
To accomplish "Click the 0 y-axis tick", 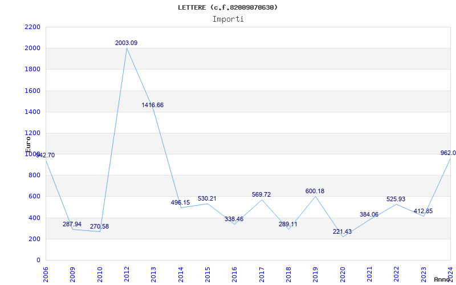I will [x=38, y=260].
